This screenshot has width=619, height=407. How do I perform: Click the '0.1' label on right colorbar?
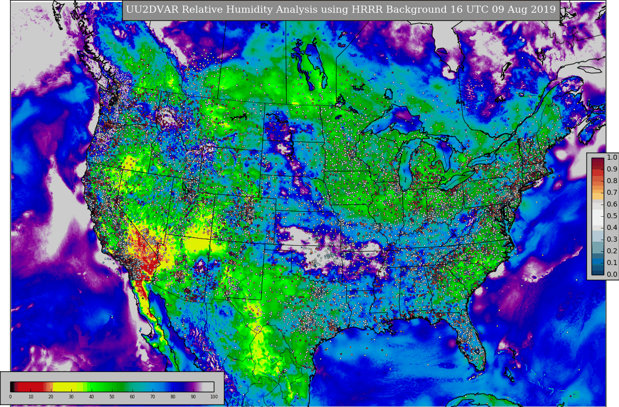612,263
